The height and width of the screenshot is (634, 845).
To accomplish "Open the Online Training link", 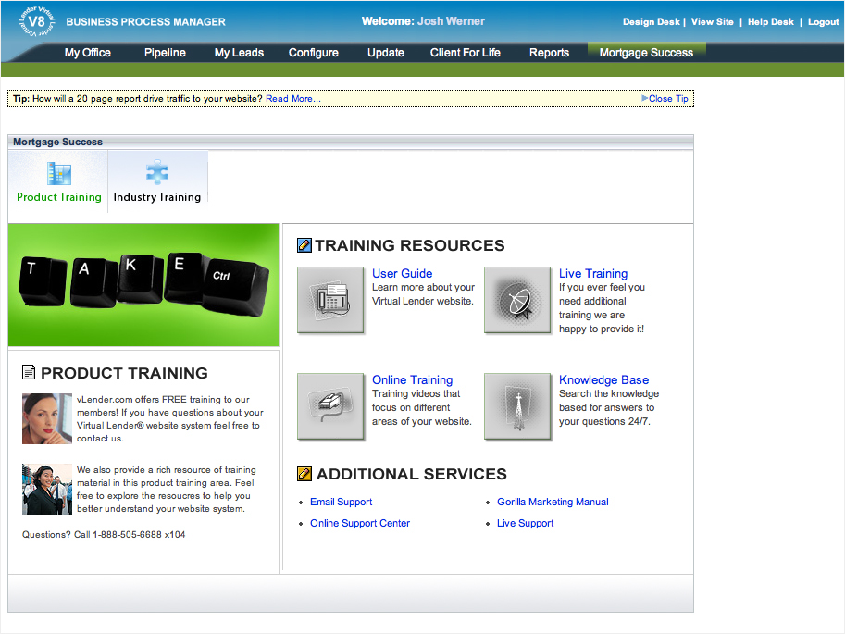I will pyautogui.click(x=412, y=379).
